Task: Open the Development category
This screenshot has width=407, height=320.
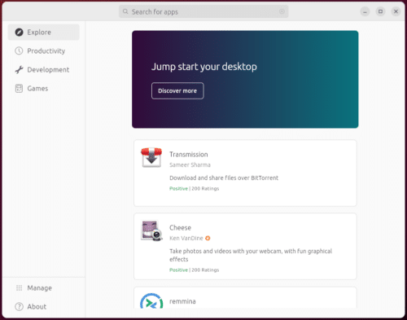Action: [x=44, y=70]
